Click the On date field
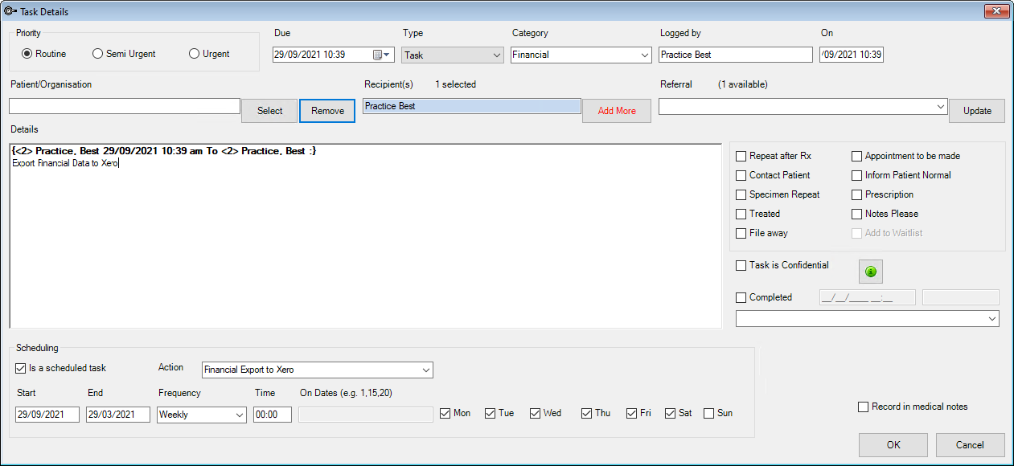The image size is (1014, 466). (x=851, y=55)
